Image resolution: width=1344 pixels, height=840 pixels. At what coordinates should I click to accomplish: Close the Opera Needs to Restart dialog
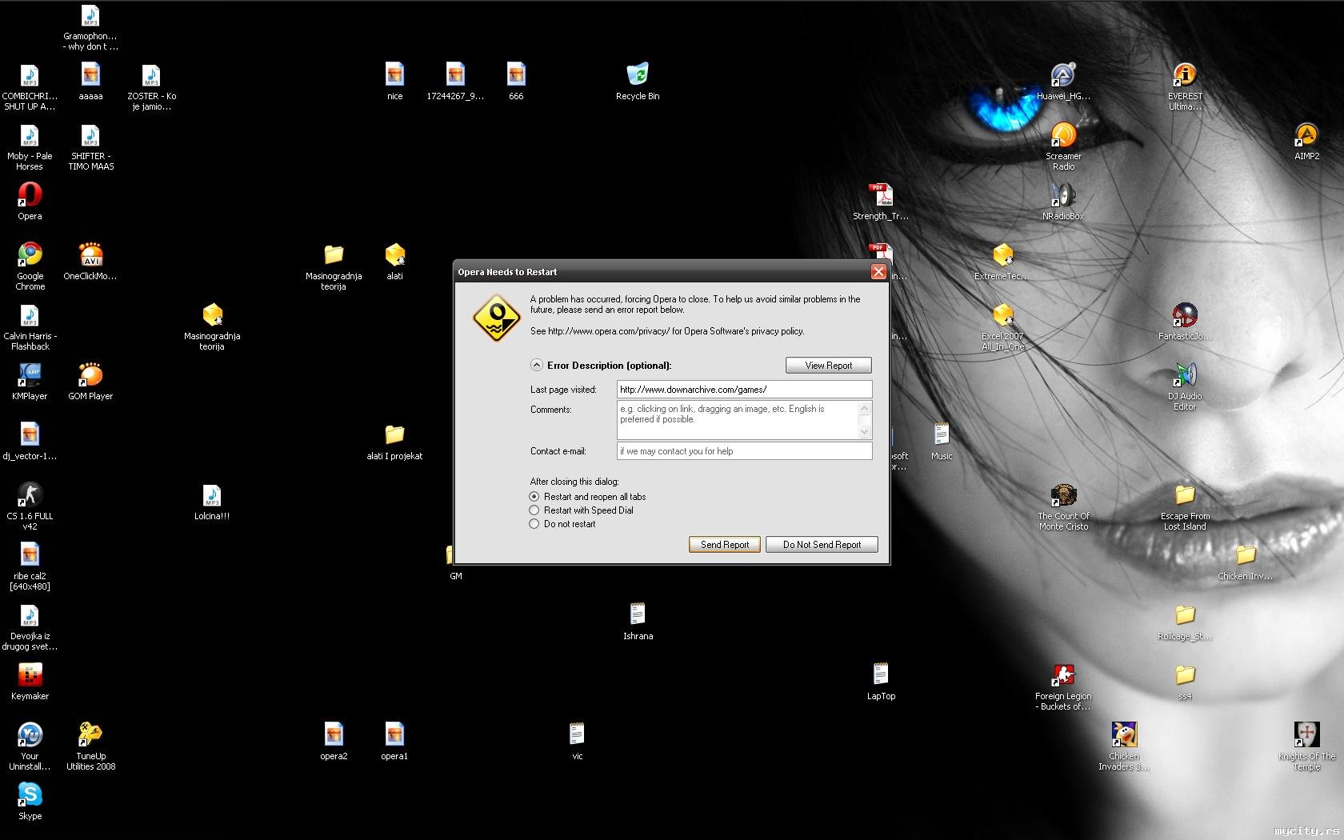(878, 272)
